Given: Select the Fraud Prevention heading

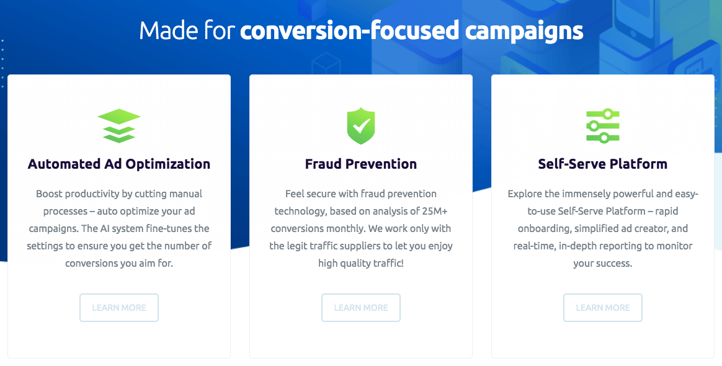Looking at the screenshot, I should point(360,164).
